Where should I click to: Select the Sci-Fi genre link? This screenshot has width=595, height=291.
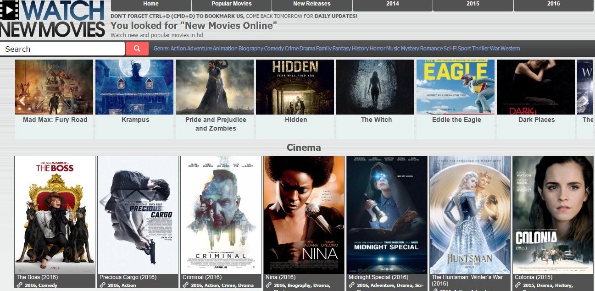click(450, 49)
